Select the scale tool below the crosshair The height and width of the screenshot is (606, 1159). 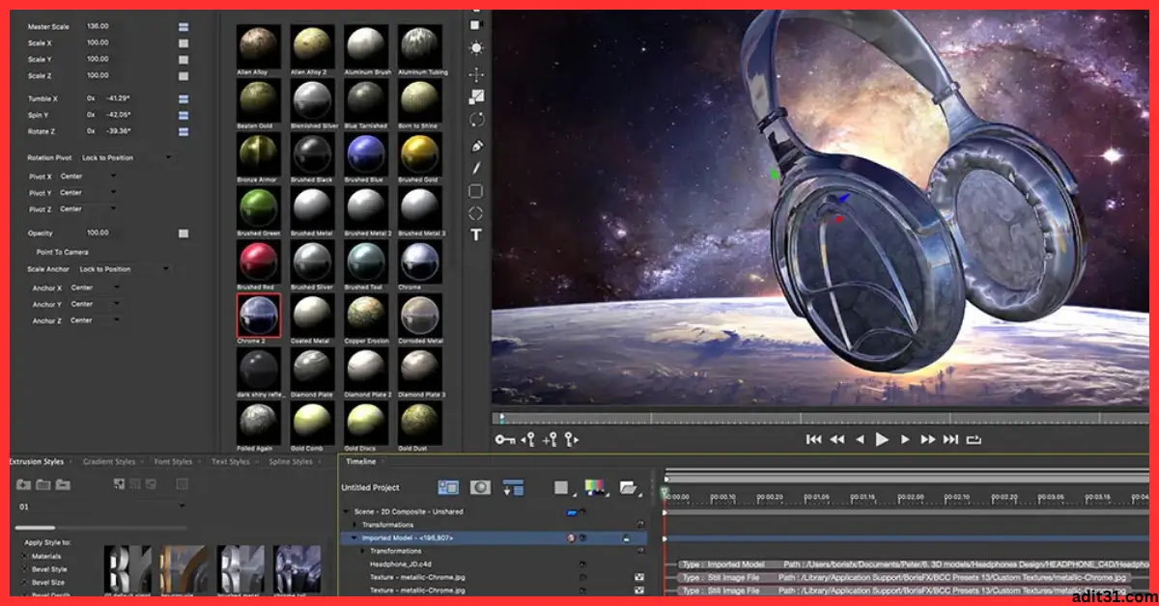[476, 96]
